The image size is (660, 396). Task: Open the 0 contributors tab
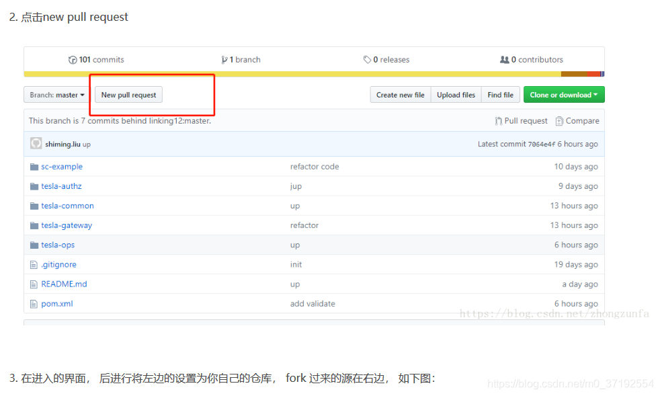click(531, 60)
